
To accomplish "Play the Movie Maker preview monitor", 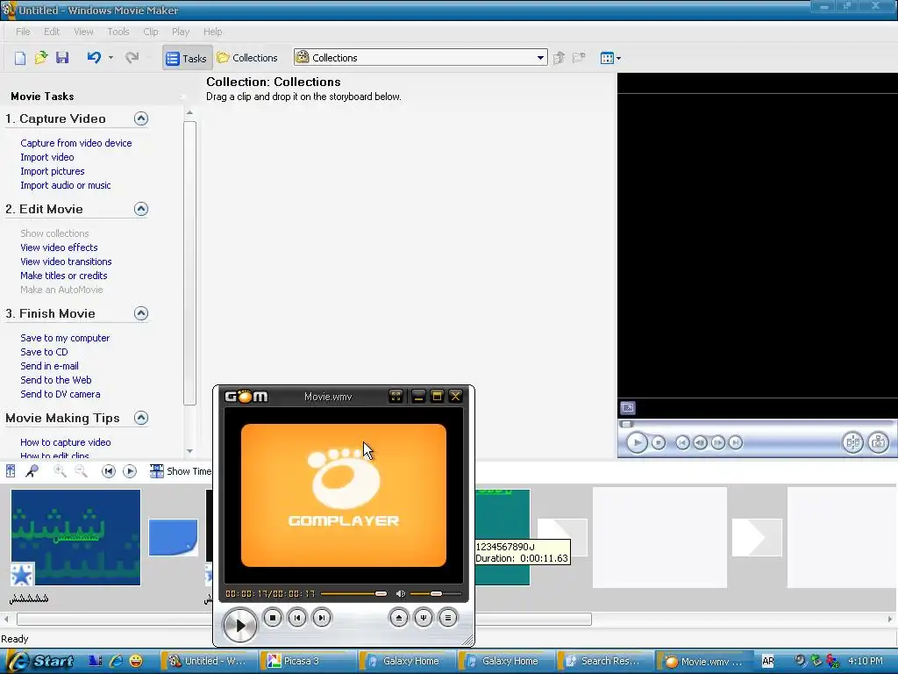I will tap(637, 442).
